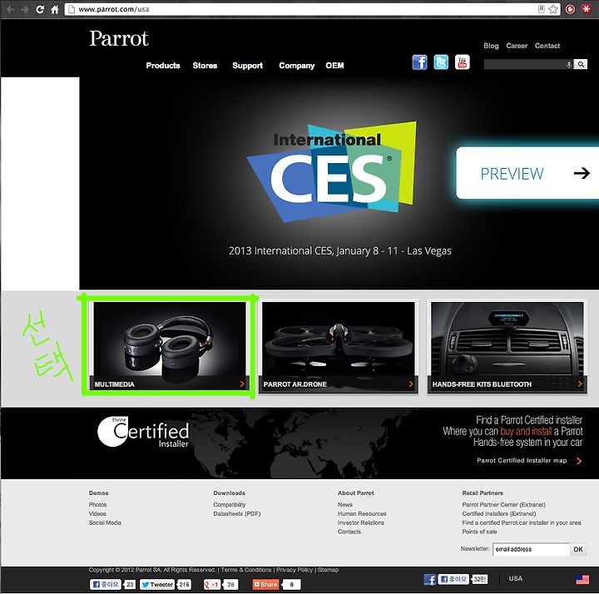
Task: Reload the page with the refresh icon
Action: coord(40,9)
